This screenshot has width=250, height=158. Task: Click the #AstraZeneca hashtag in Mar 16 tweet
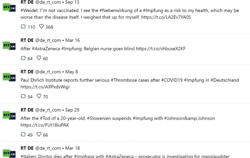coord(46,49)
